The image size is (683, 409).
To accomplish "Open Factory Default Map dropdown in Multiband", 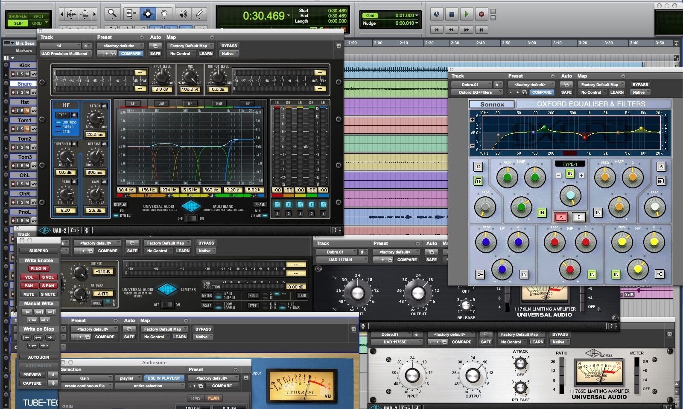I will click(190, 46).
